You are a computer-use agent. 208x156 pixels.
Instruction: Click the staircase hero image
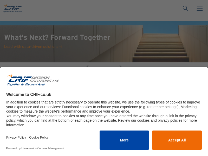point(161,44)
